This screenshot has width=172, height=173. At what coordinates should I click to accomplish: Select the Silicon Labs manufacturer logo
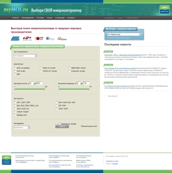tap(27, 39)
